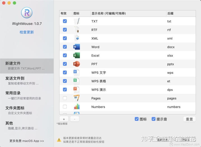Image resolution: width=201 pixels, height=147 pixels.
Task: Click the pptx suffix cell
Action: pyautogui.click(x=171, y=64)
